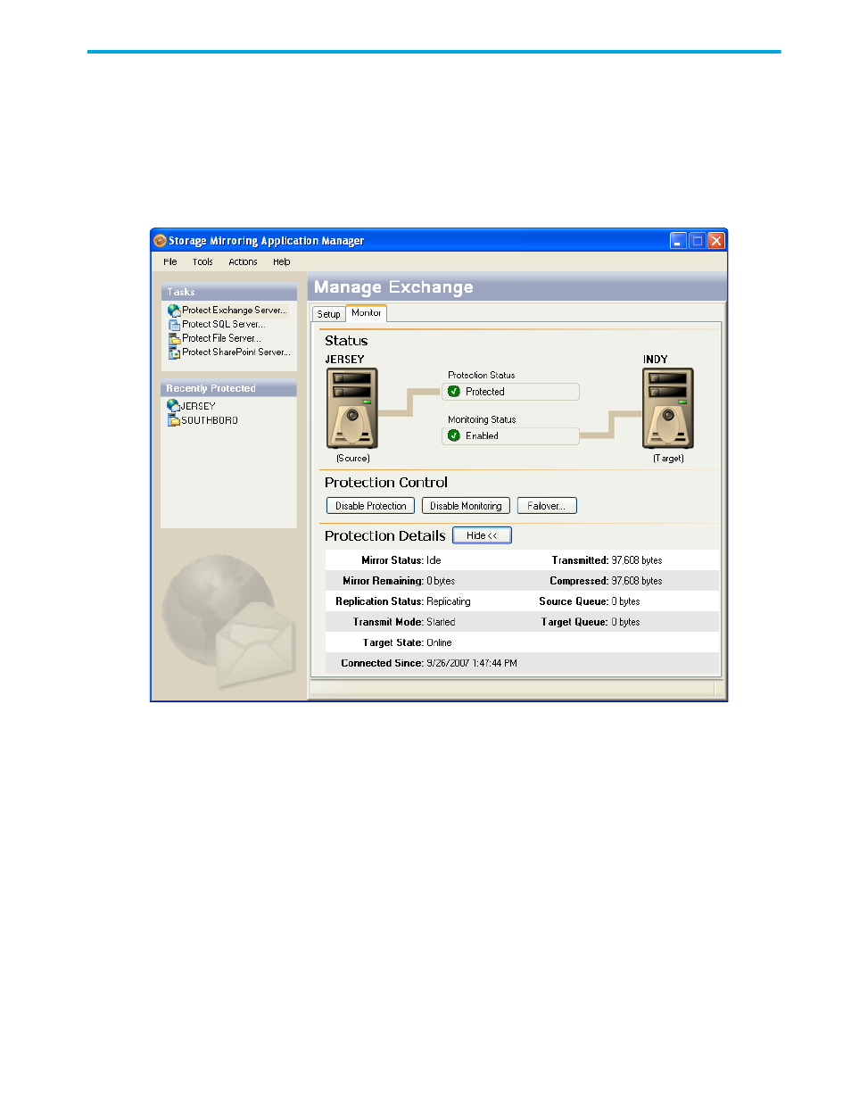Open Protect SharePoint Server... task link
The width and height of the screenshot is (851, 1102).
[236, 352]
